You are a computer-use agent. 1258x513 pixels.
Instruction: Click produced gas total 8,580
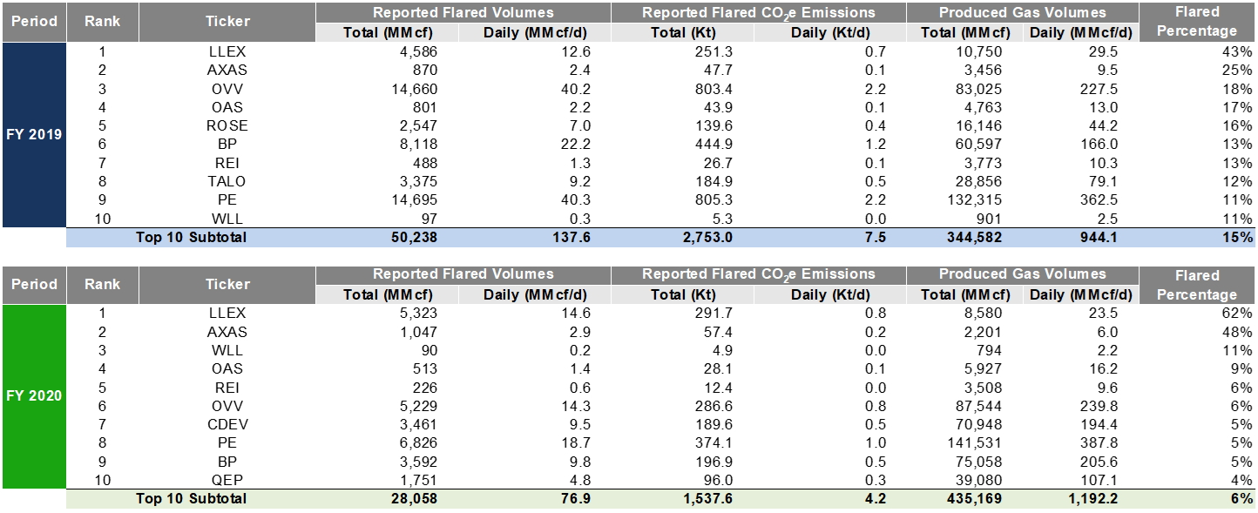click(x=984, y=313)
